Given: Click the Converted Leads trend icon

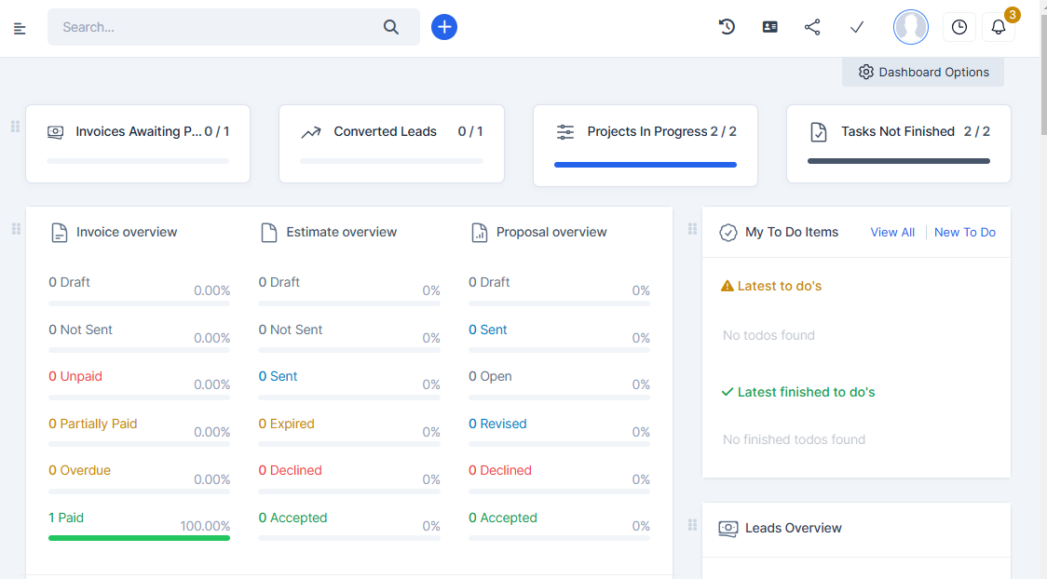Looking at the screenshot, I should coord(311,131).
